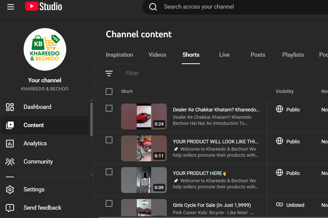Open the Playlists tab

tap(293, 55)
